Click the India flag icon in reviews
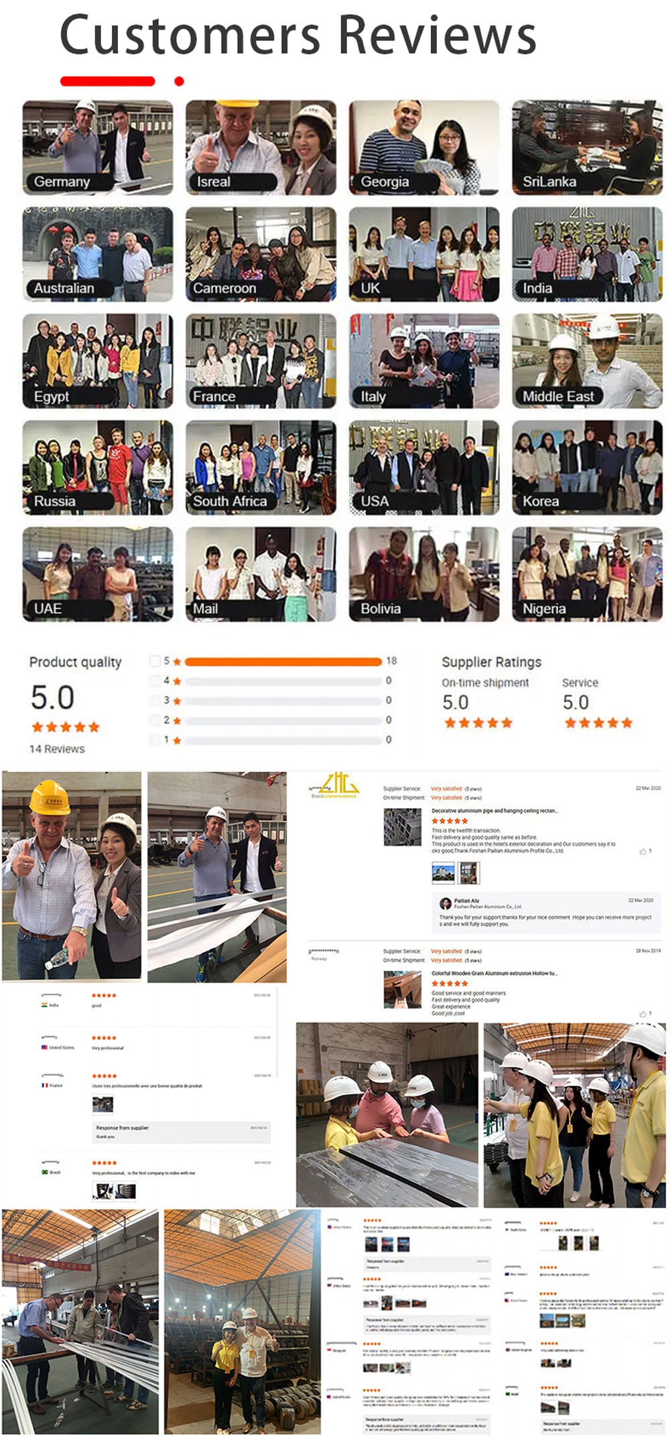Image resolution: width=670 pixels, height=1436 pixels. point(44,1005)
